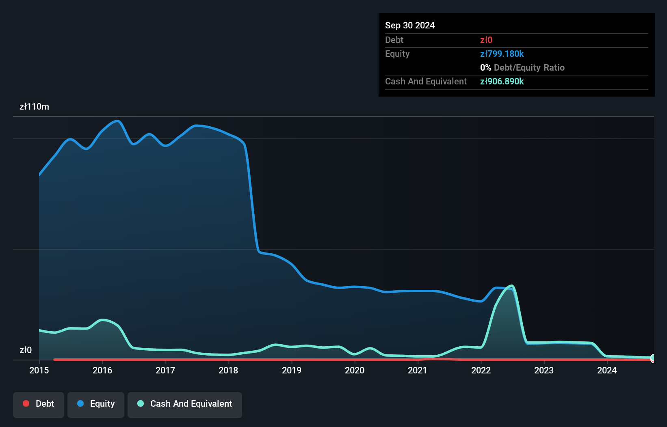
Task: Toggle the Equity series visibility
Action: point(95,404)
